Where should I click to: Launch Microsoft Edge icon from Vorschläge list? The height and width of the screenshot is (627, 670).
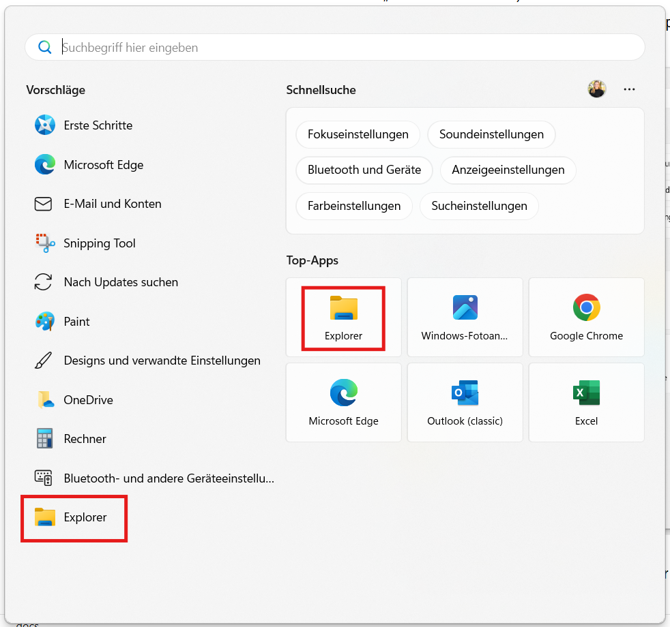45,164
